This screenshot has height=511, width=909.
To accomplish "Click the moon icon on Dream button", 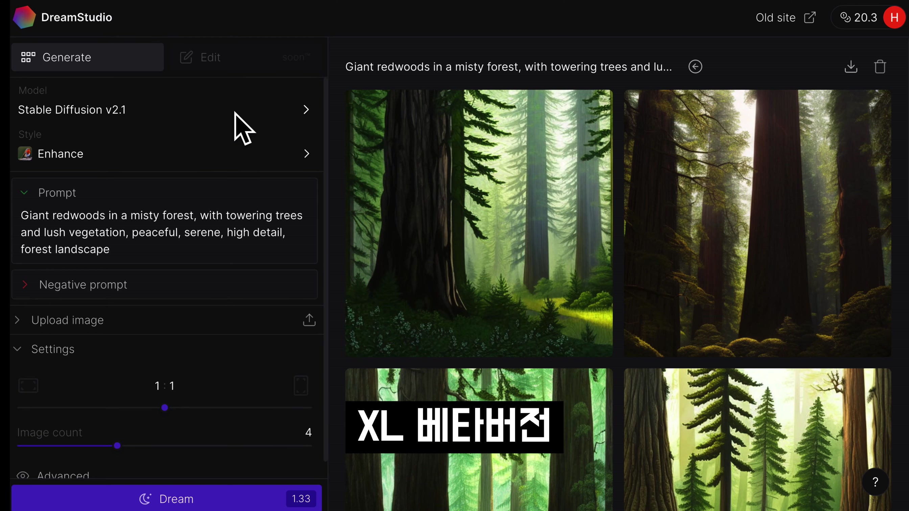I will pyautogui.click(x=145, y=498).
